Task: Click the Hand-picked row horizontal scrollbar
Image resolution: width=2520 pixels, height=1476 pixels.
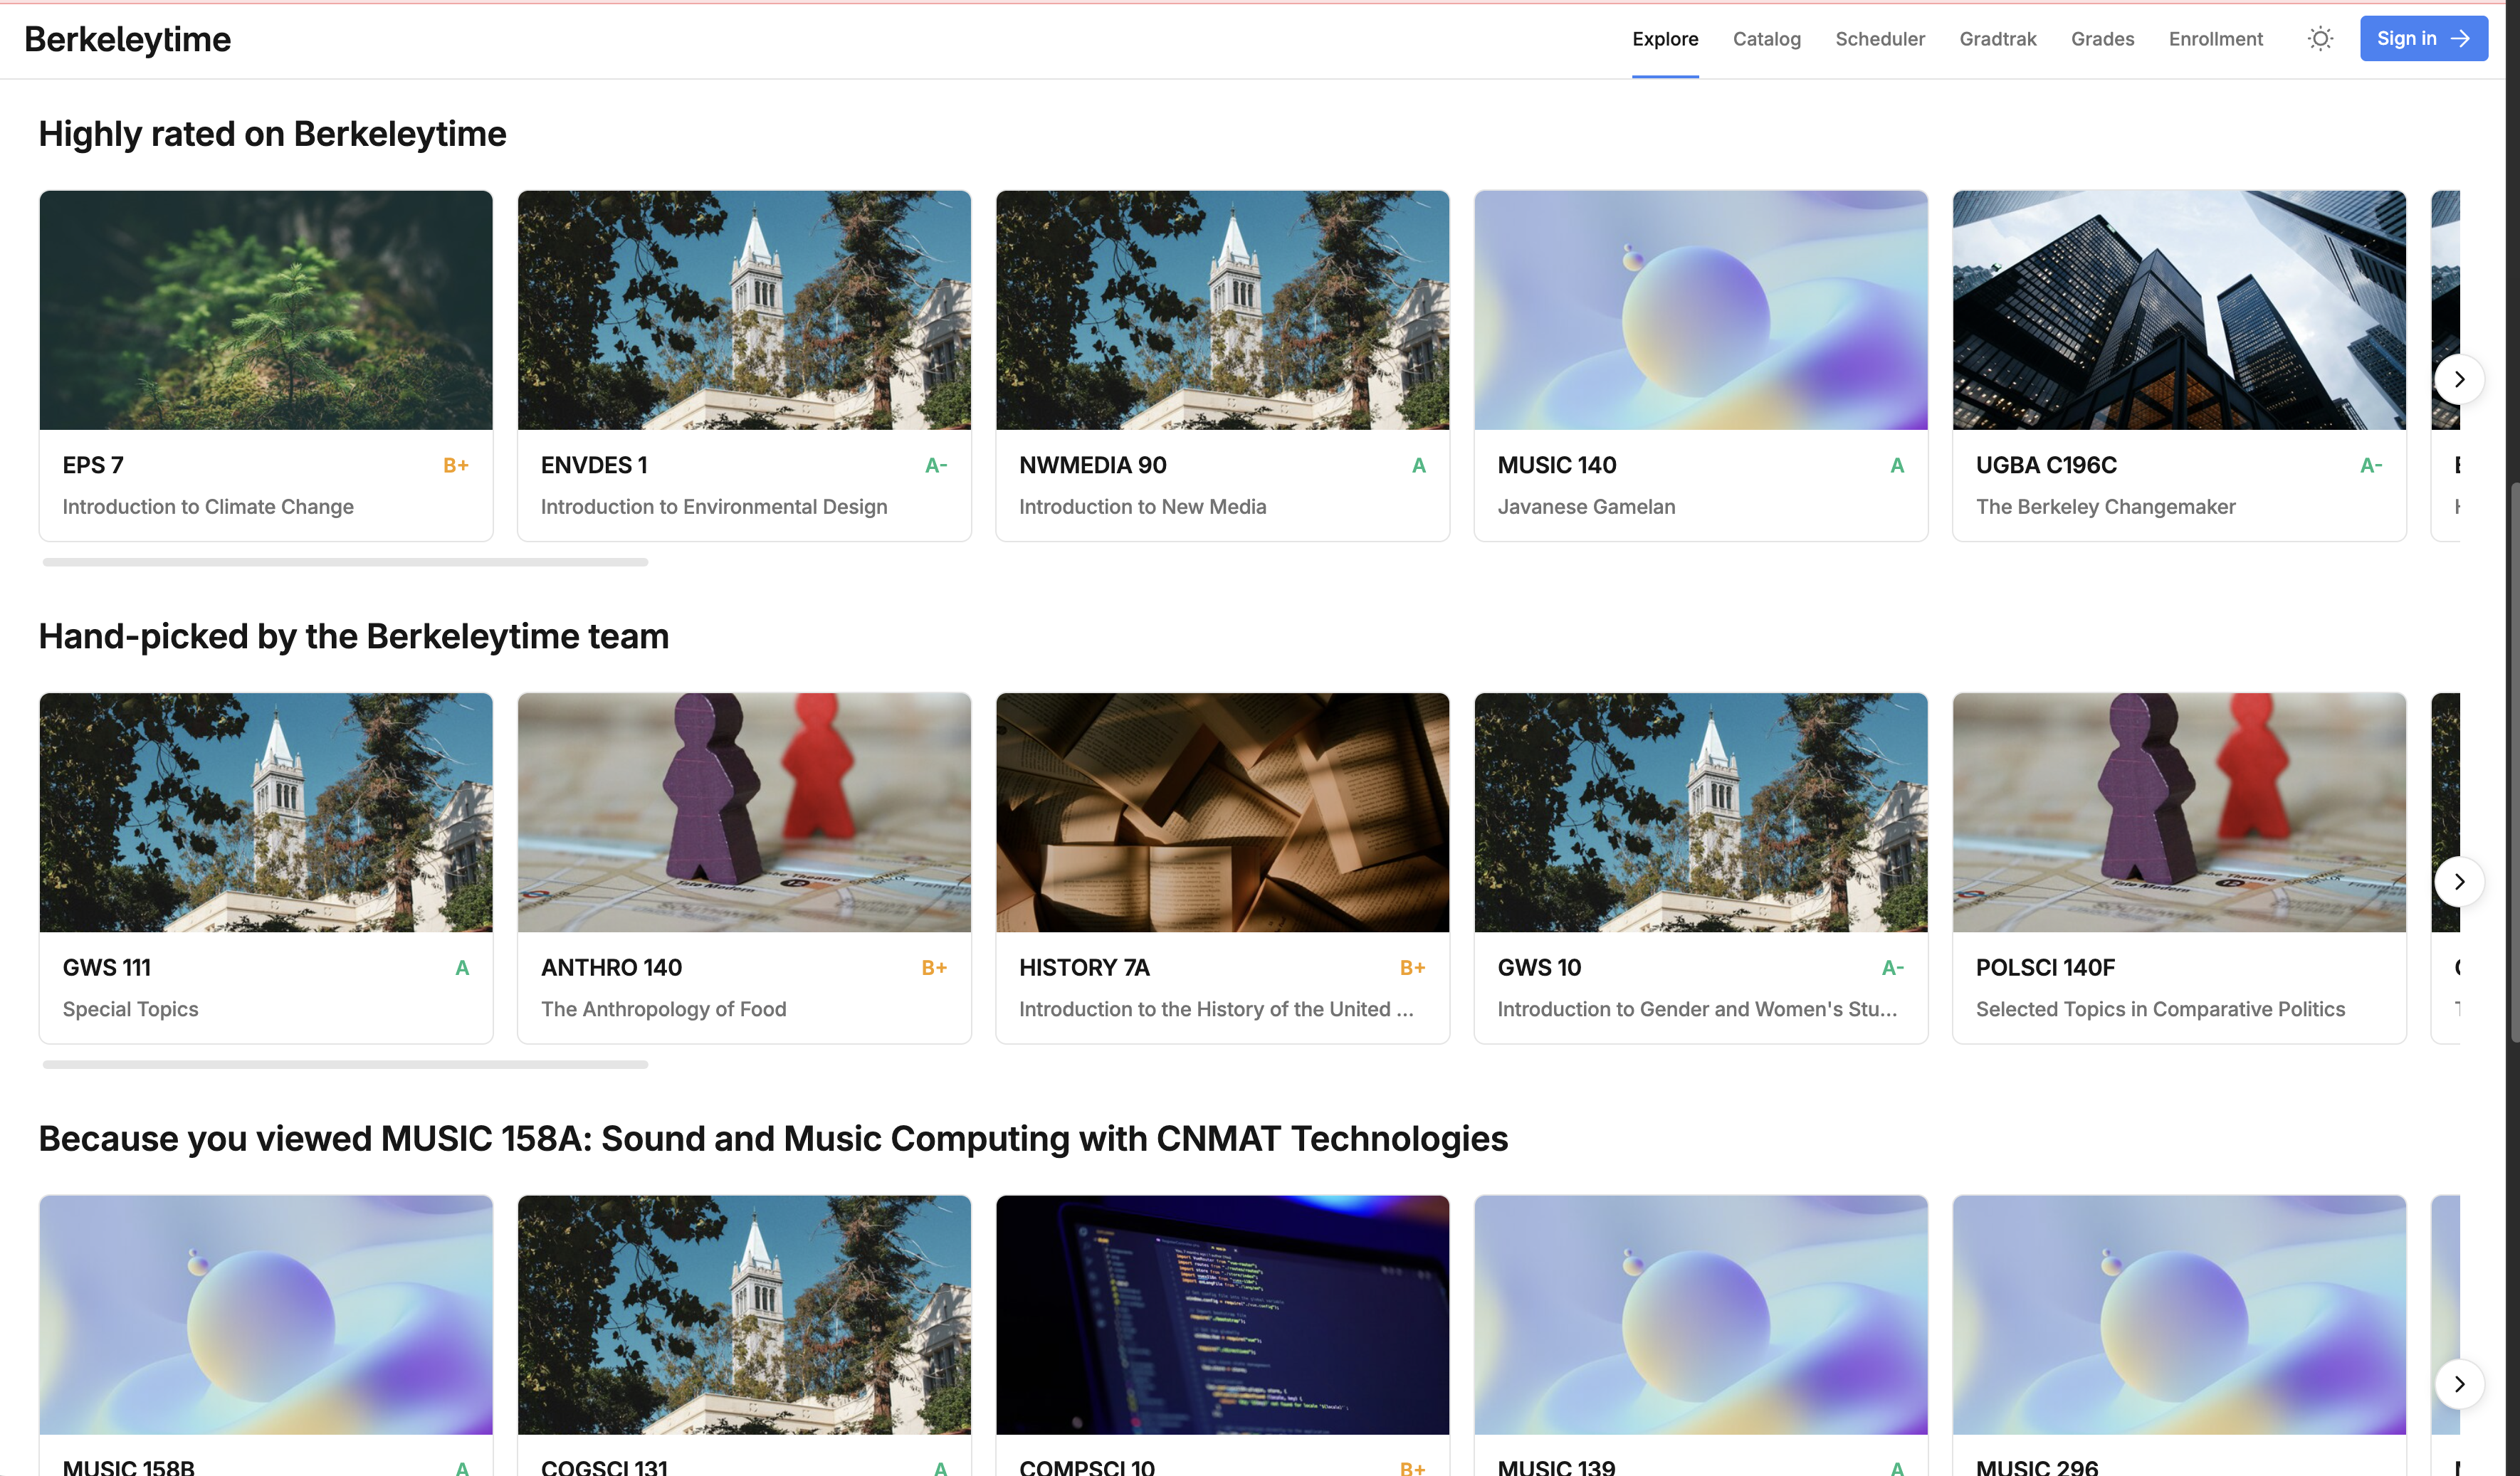Action: tap(345, 1064)
